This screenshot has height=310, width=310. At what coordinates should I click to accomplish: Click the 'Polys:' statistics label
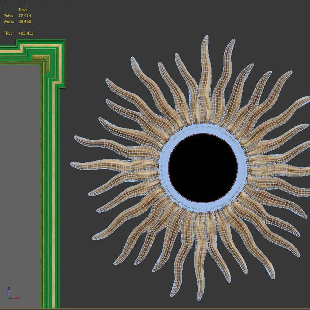pos(9,15)
